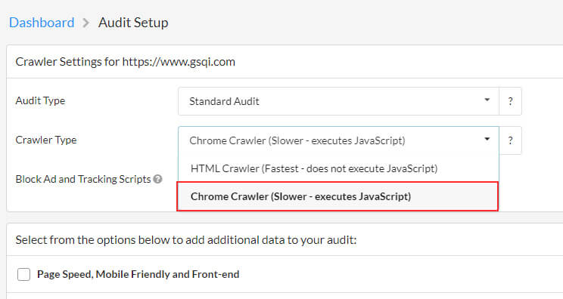Open the question mark help for Audit Type
This screenshot has width=563, height=299.
[510, 101]
